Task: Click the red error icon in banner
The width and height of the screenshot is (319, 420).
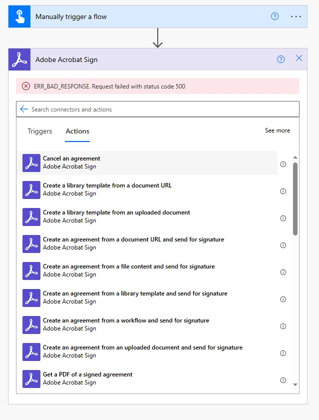Action: [x=26, y=86]
